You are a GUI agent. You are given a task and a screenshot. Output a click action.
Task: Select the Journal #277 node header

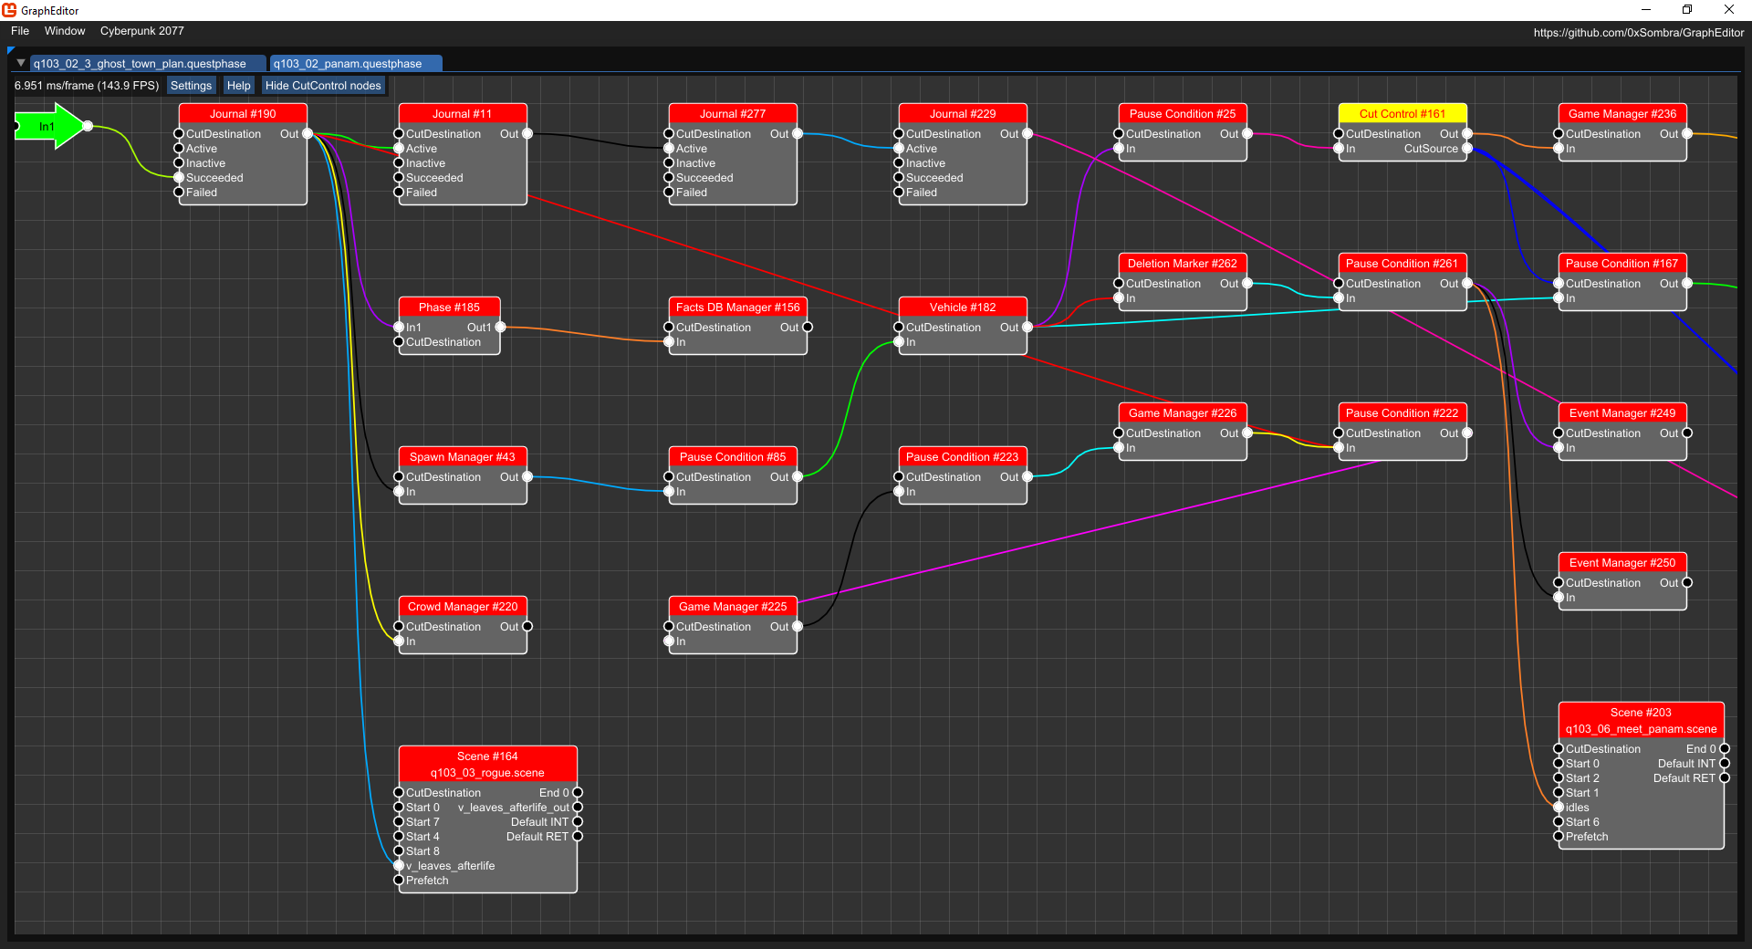point(733,114)
